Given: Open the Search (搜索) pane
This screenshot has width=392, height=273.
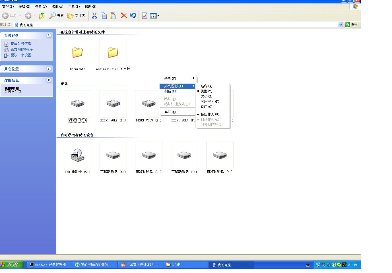Looking at the screenshot, I should point(56,16).
